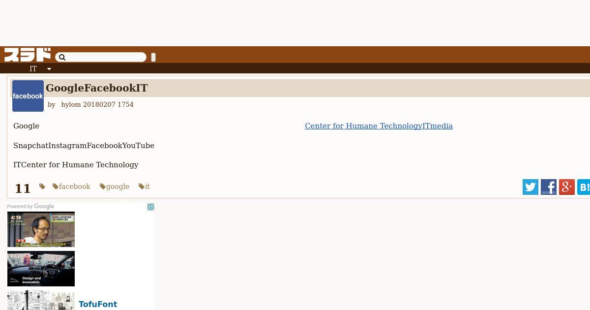Focus the site search input field
Image resolution: width=590 pixels, height=310 pixels.
[x=101, y=58]
